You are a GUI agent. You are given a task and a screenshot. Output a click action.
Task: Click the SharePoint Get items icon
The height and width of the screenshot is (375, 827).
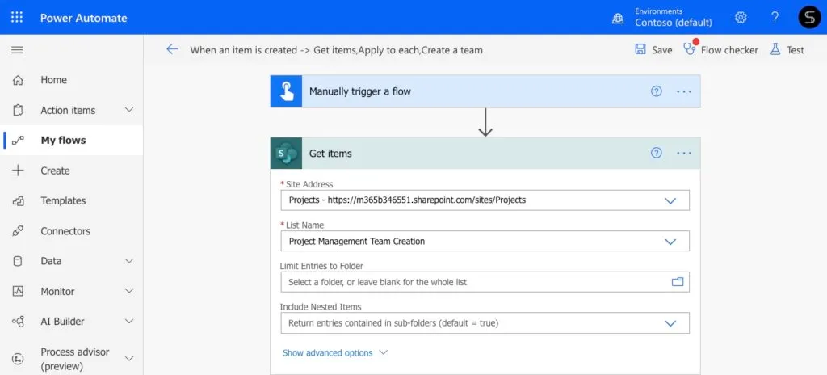pos(286,154)
